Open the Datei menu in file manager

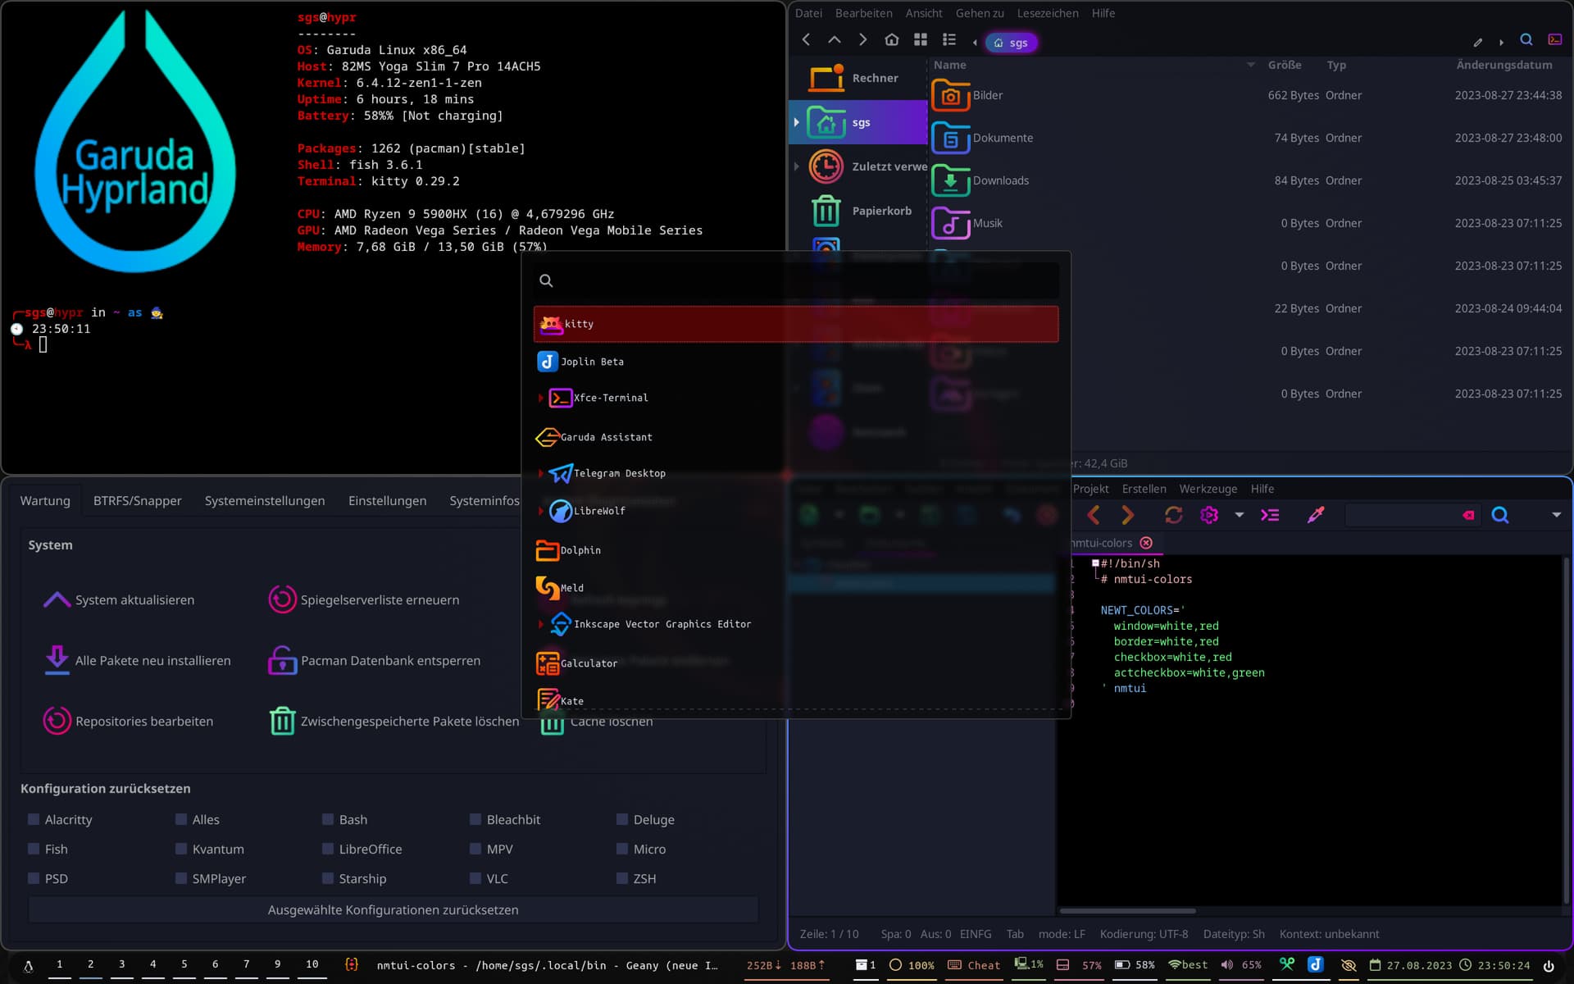pyautogui.click(x=808, y=13)
